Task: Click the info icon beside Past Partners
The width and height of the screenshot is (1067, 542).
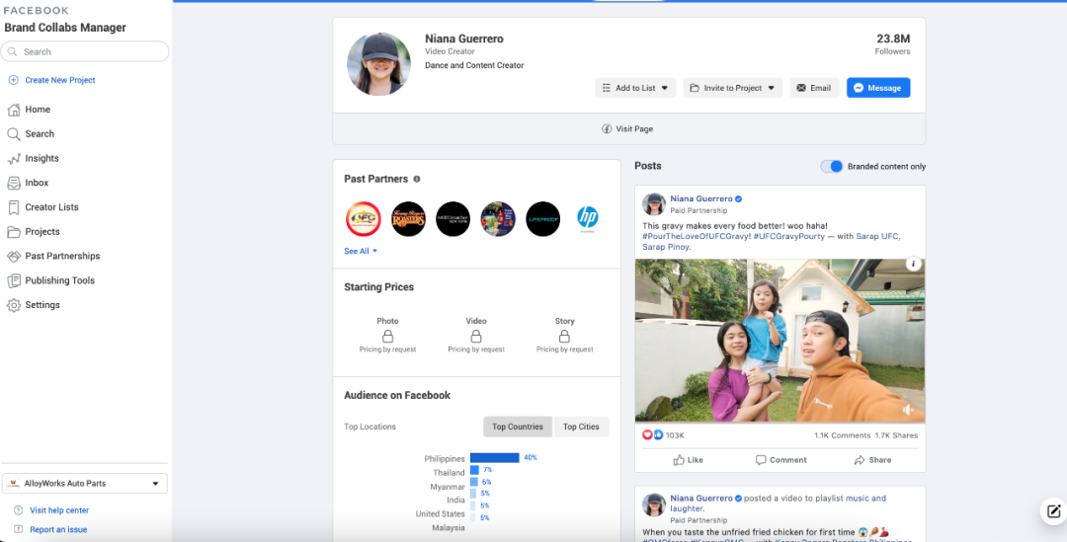Action: point(417,179)
